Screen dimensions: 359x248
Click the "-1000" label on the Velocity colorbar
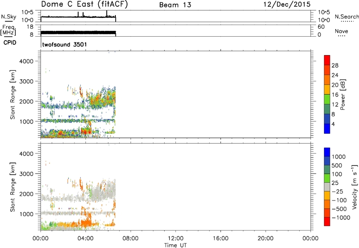[341, 218]
